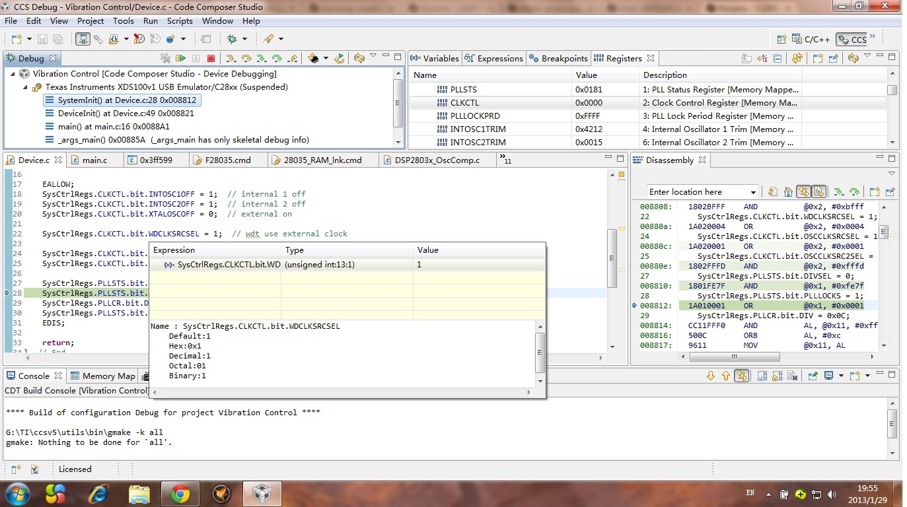This screenshot has width=907, height=507.
Task: Open the Debug bug icon dropdown arrow
Action: pyautogui.click(x=244, y=39)
